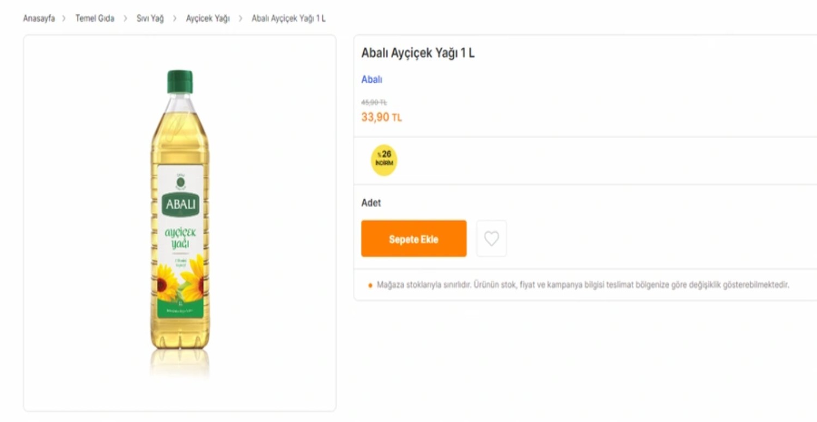This screenshot has height=422, width=817.
Task: Click the sunflower oil bottle product image
Action: (180, 218)
